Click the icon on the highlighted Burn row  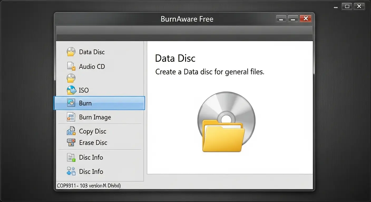71,103
